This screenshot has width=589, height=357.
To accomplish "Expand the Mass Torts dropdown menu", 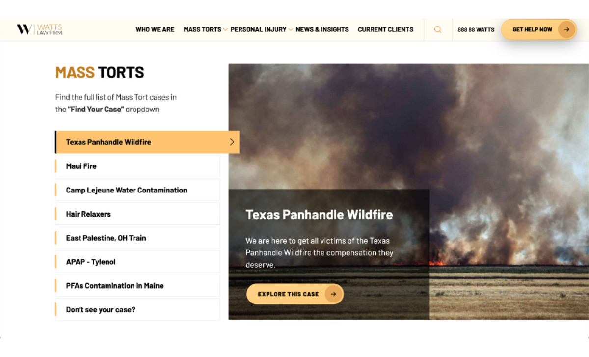I will (202, 29).
